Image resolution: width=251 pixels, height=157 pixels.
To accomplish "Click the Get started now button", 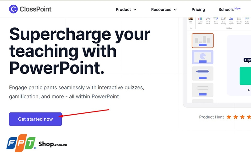I will [35, 119].
